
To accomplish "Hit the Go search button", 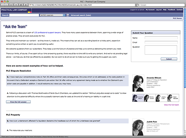I will click(x=68, y=15).
